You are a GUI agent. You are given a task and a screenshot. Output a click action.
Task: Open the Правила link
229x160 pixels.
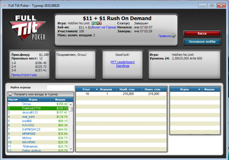pyautogui.click(x=165, y=36)
